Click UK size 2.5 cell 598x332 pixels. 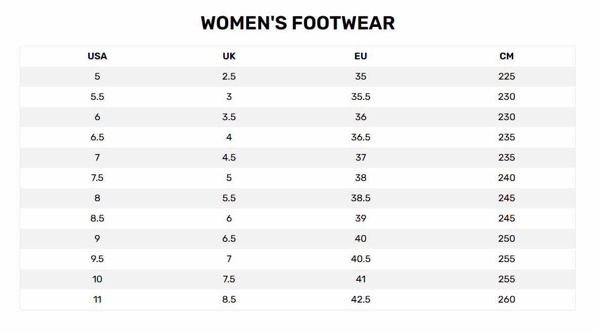pos(229,77)
